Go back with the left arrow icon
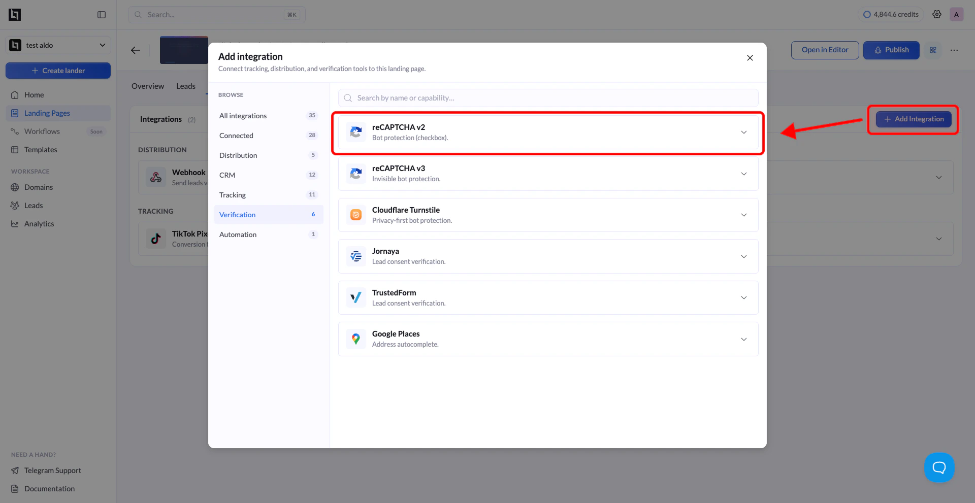Image resolution: width=975 pixels, height=503 pixels. [x=136, y=50]
